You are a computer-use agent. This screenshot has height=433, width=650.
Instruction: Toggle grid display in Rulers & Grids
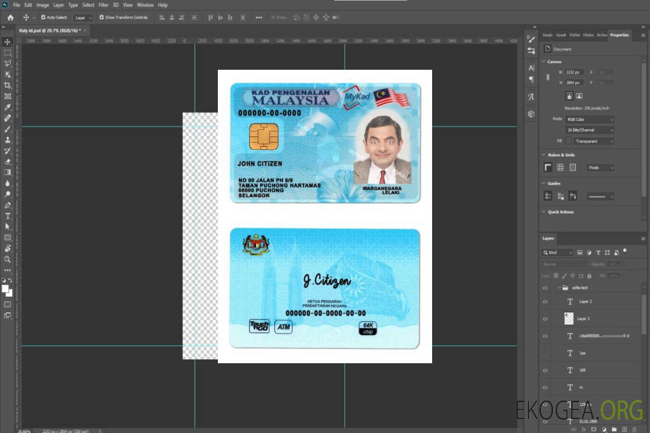(560, 167)
